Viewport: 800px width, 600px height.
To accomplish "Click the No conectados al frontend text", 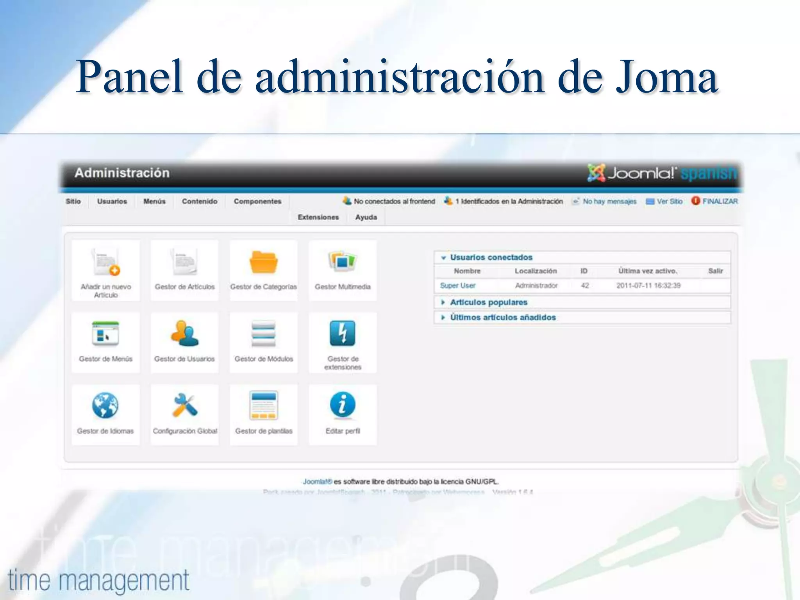I will pos(394,201).
